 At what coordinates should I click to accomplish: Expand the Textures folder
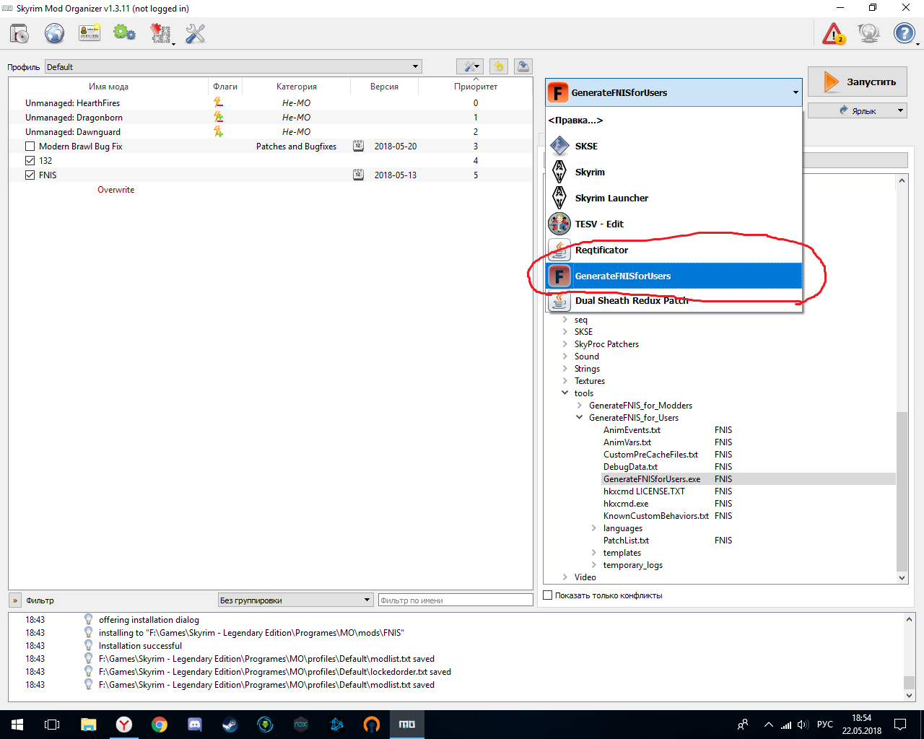click(565, 381)
